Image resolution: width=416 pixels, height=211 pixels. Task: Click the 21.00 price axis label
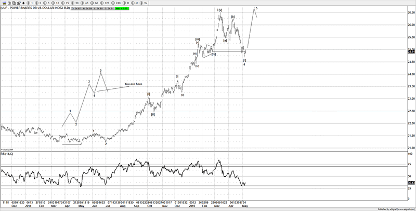(x=411, y=148)
